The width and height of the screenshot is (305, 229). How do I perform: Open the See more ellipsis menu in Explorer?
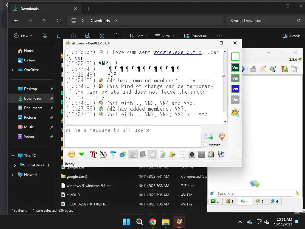point(220,36)
